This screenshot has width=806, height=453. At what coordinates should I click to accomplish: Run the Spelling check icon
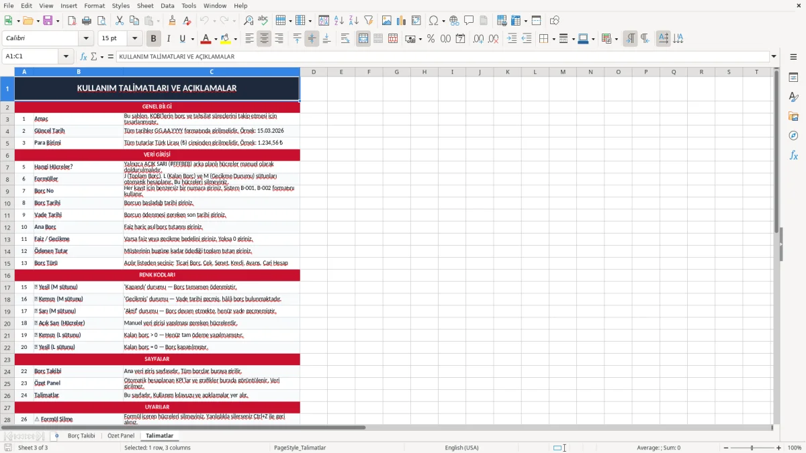pyautogui.click(x=263, y=21)
